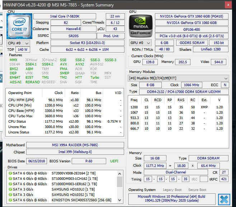Screen dimensions: 236x207
Task: Close the System Summary window from title bar
Action: point(228,5)
